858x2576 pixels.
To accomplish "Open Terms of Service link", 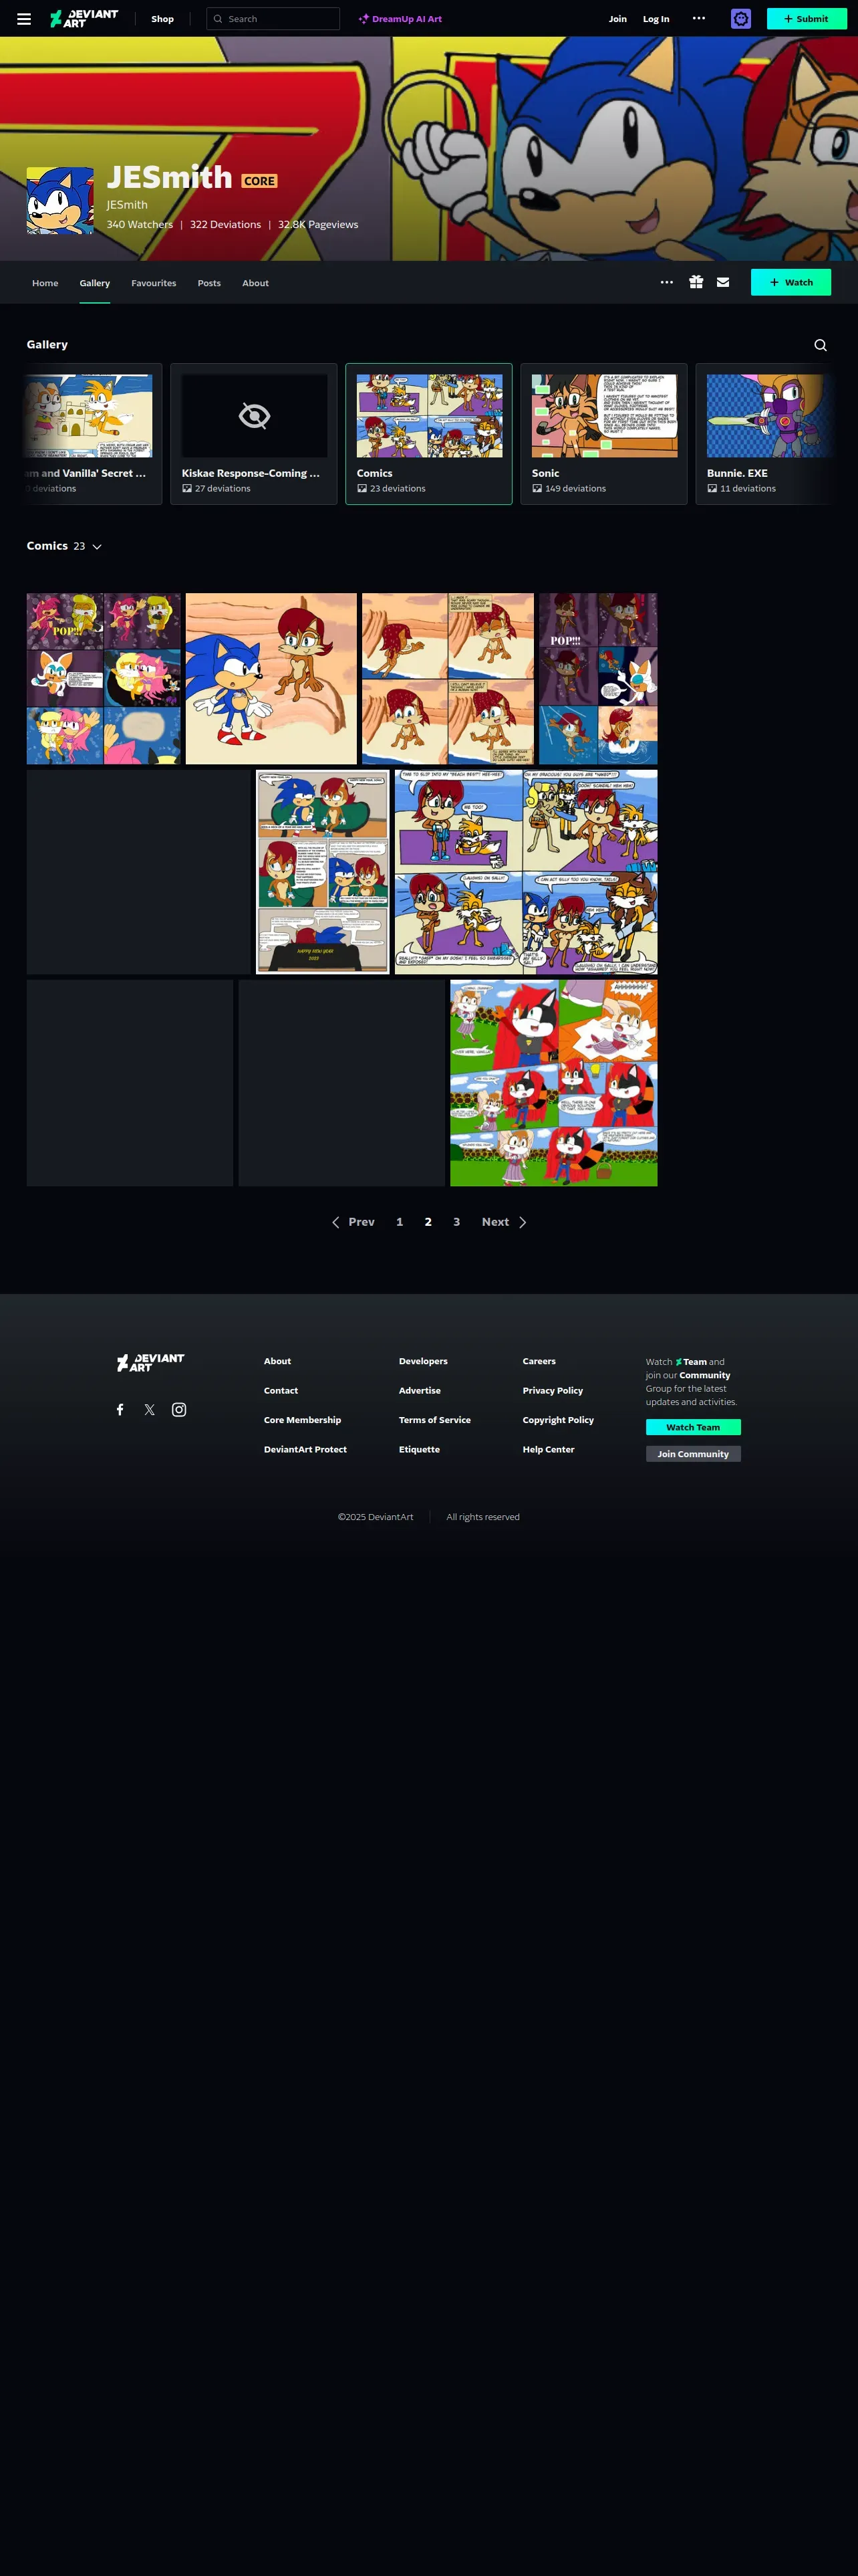I will [434, 1420].
